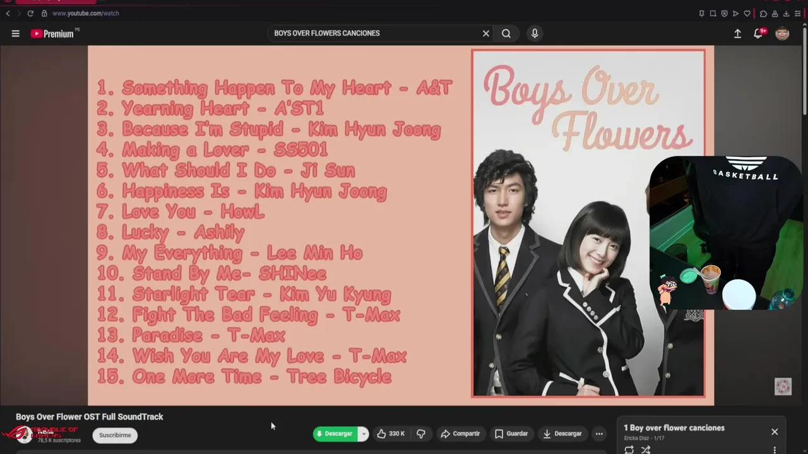
Task: Toggle loop playlist in the playlist panel
Action: click(629, 450)
